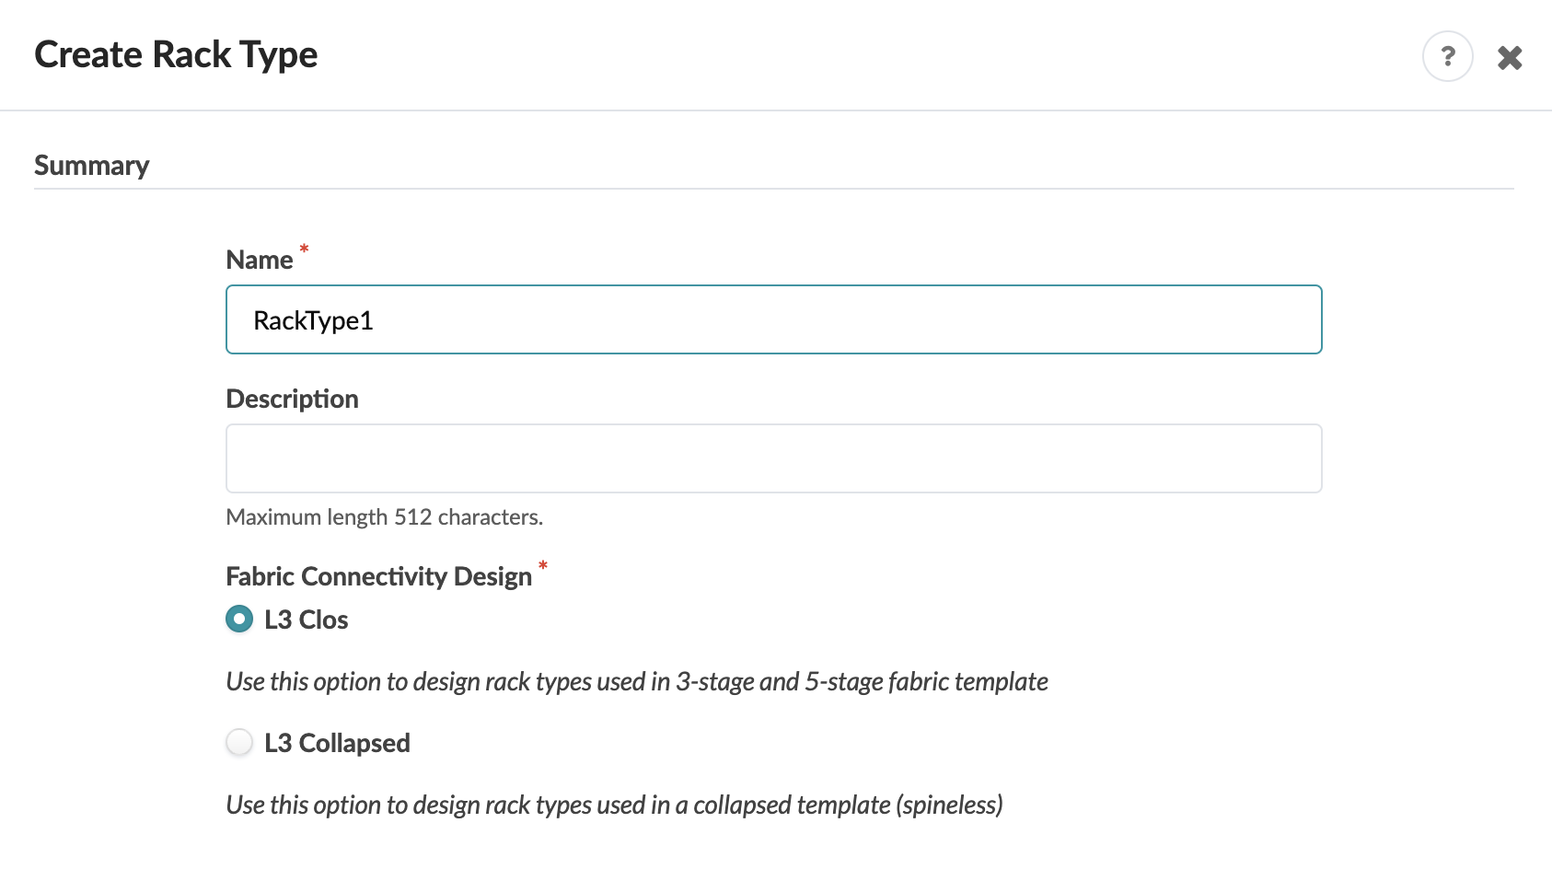Click the divider line under Summary heading
Image resolution: width=1552 pixels, height=869 pixels.
pyautogui.click(x=773, y=189)
